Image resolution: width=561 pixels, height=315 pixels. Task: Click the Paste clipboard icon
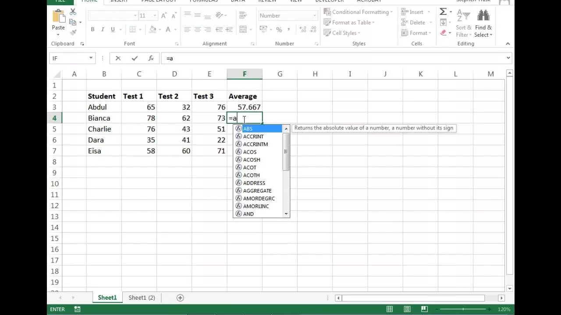(x=58, y=16)
